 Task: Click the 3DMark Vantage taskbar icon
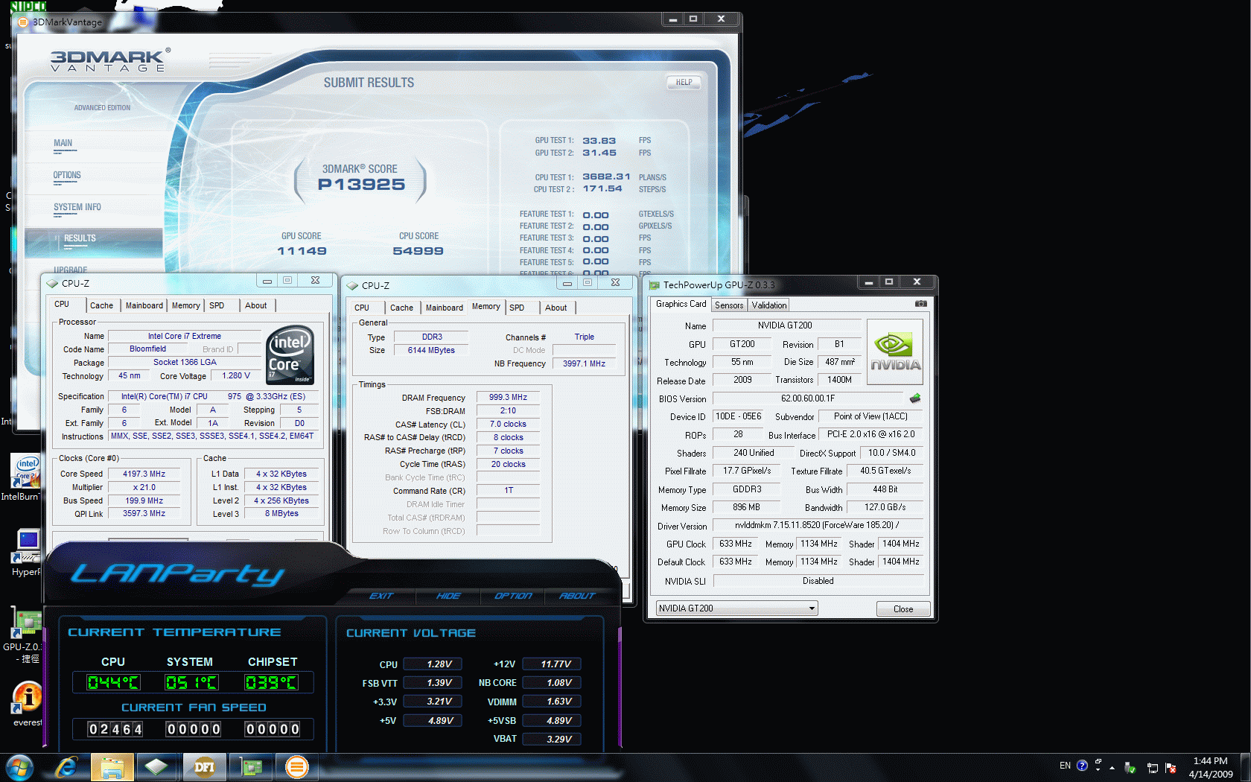tap(296, 767)
